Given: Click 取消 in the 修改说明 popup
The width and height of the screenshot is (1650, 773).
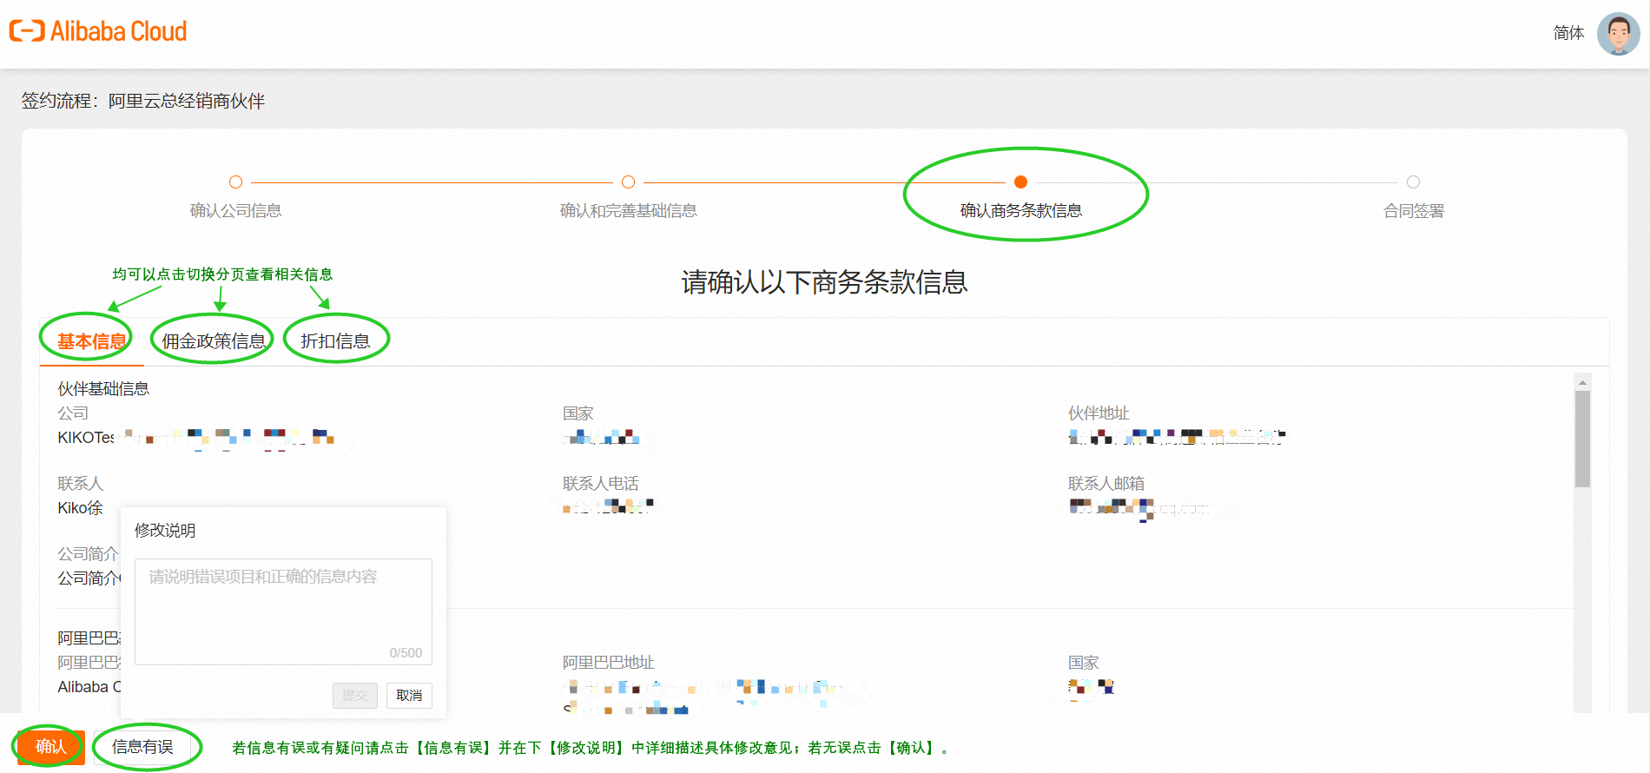Looking at the screenshot, I should [x=409, y=695].
